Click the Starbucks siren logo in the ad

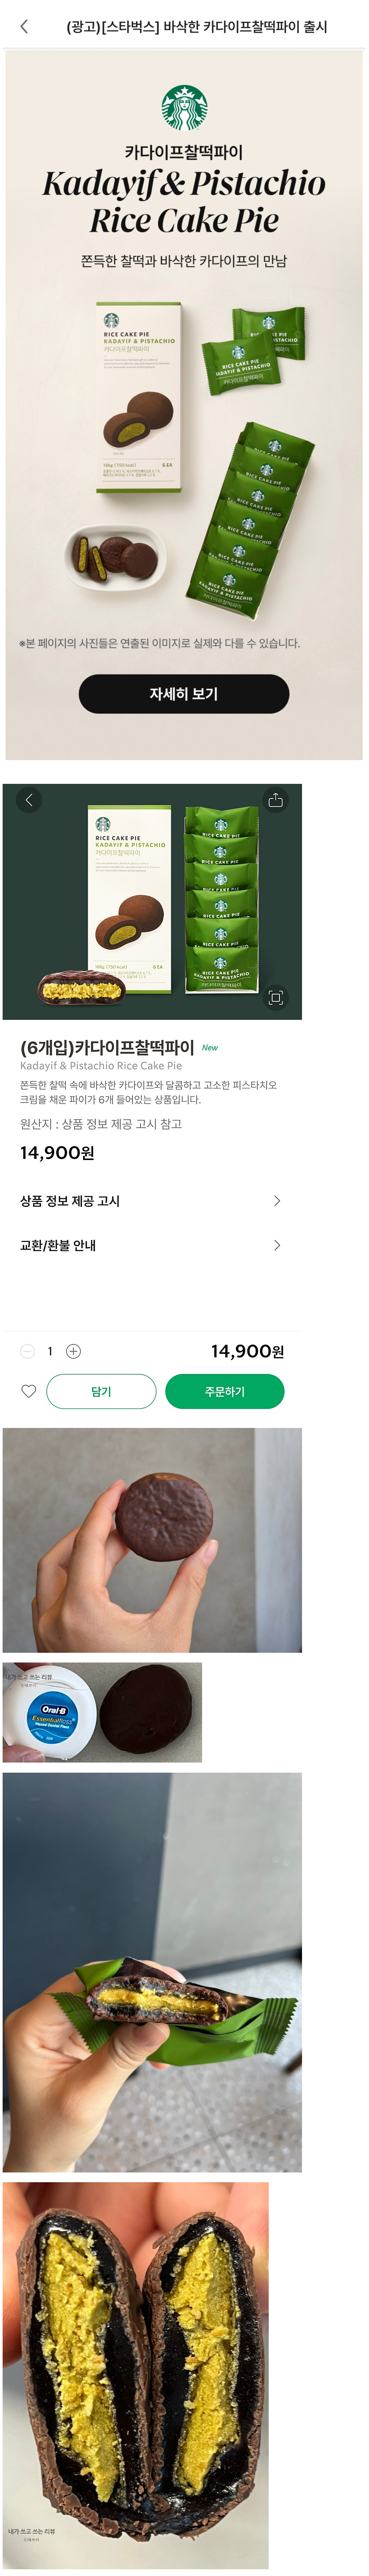(184, 108)
